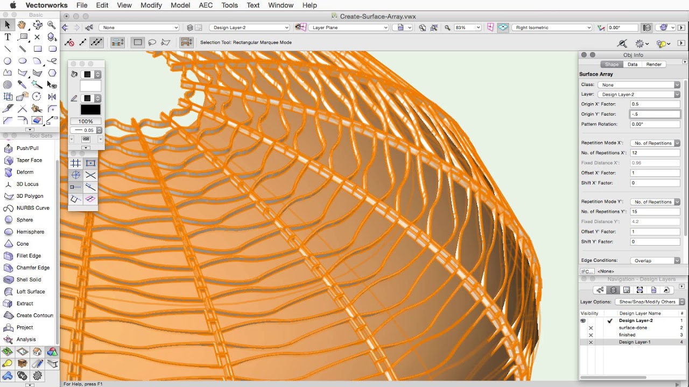Click the fill color white swatch
This screenshot has width=689, height=387.
pyautogui.click(x=90, y=86)
